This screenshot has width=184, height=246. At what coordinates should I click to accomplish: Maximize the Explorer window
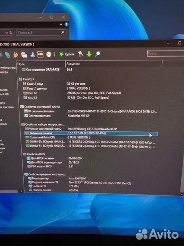point(52,17)
